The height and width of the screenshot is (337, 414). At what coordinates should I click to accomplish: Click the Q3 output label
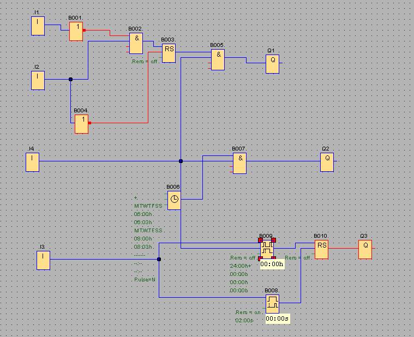[x=364, y=236]
